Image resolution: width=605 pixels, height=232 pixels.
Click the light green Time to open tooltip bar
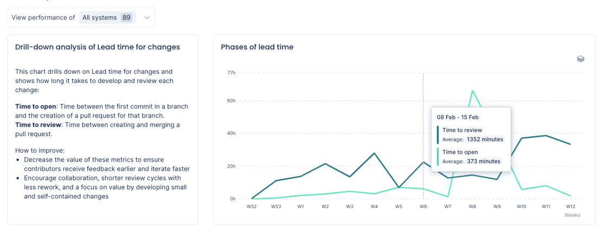point(438,157)
